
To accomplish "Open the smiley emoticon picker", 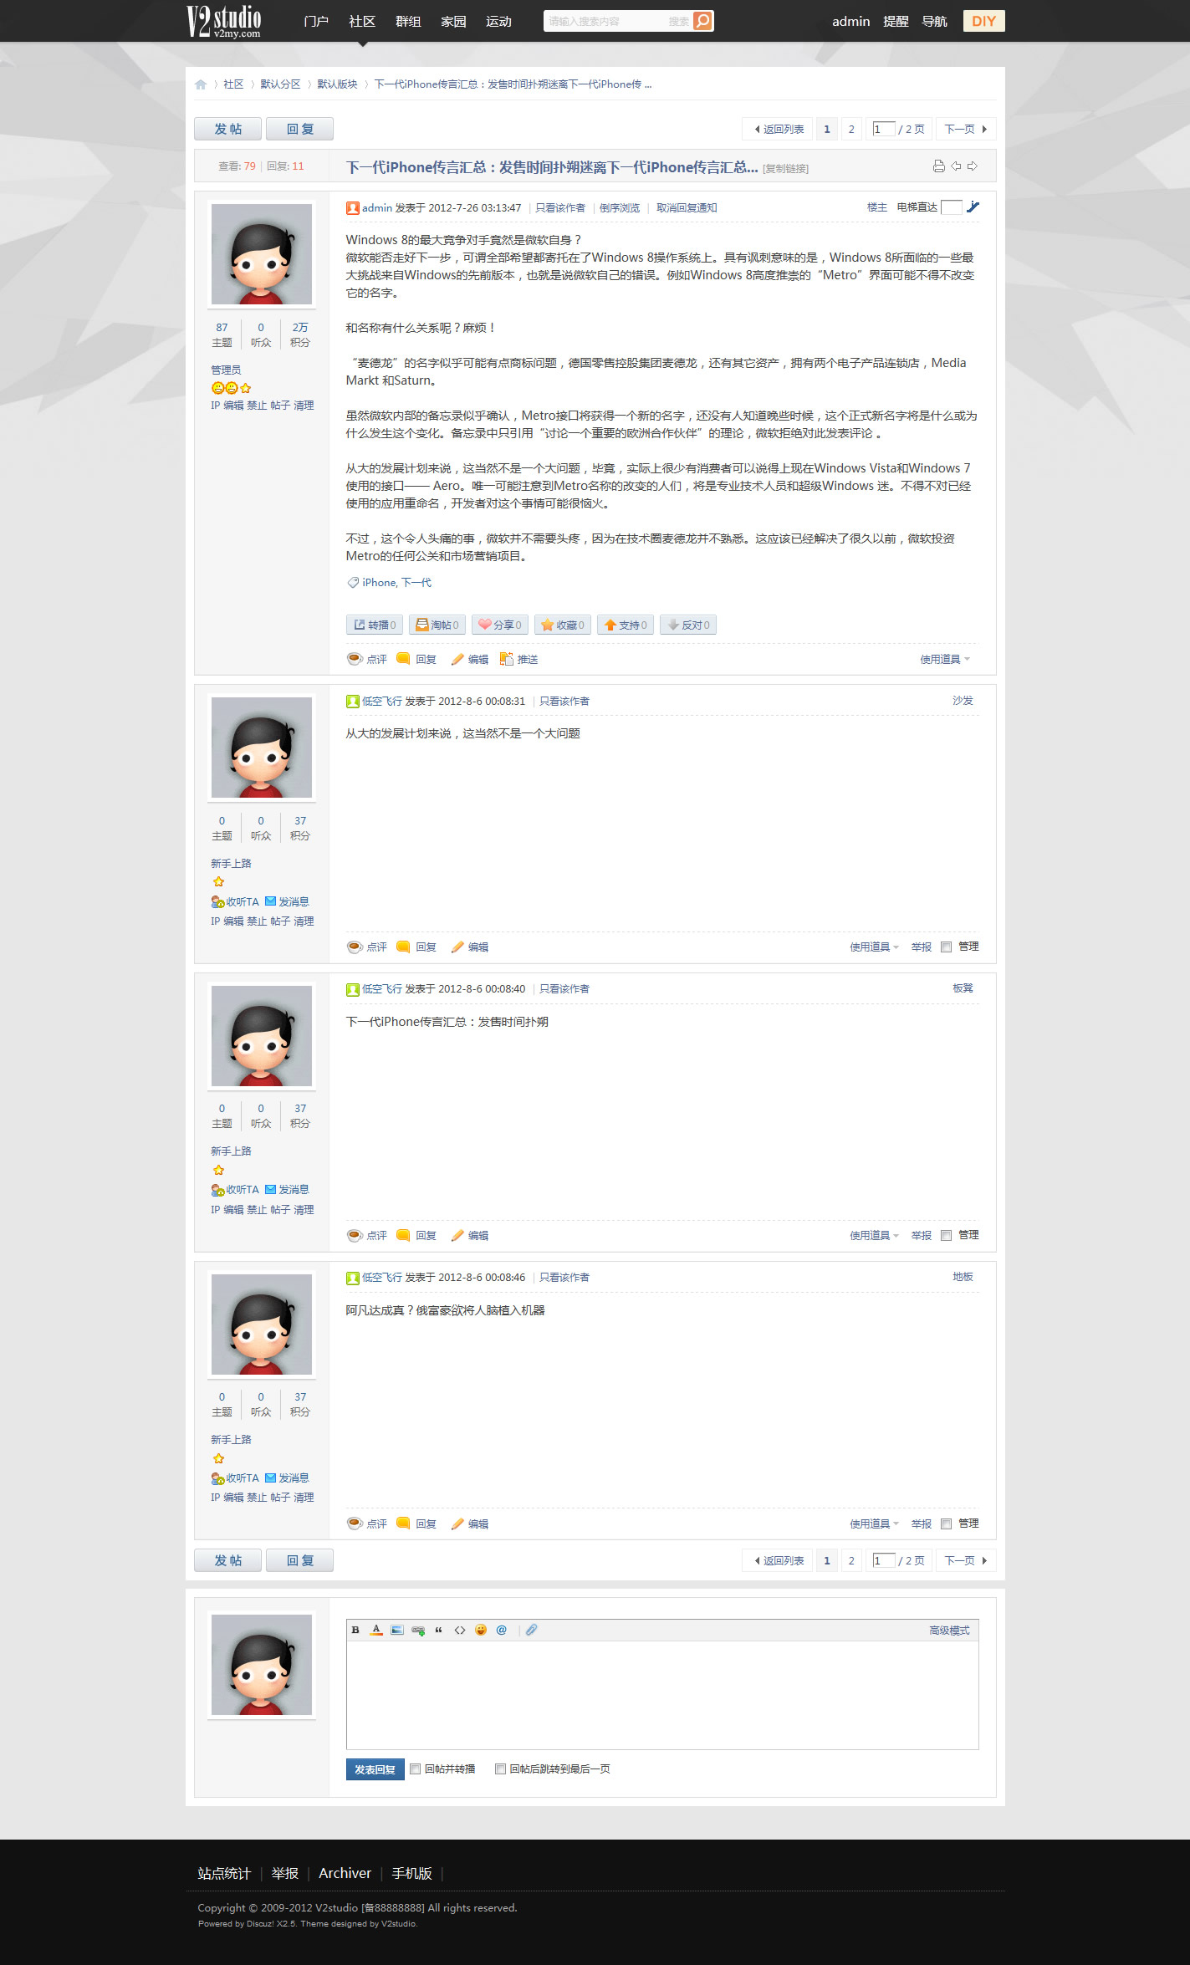I will [481, 1630].
